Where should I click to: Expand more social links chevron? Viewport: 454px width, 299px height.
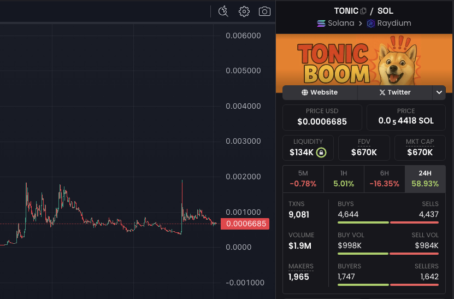[439, 92]
